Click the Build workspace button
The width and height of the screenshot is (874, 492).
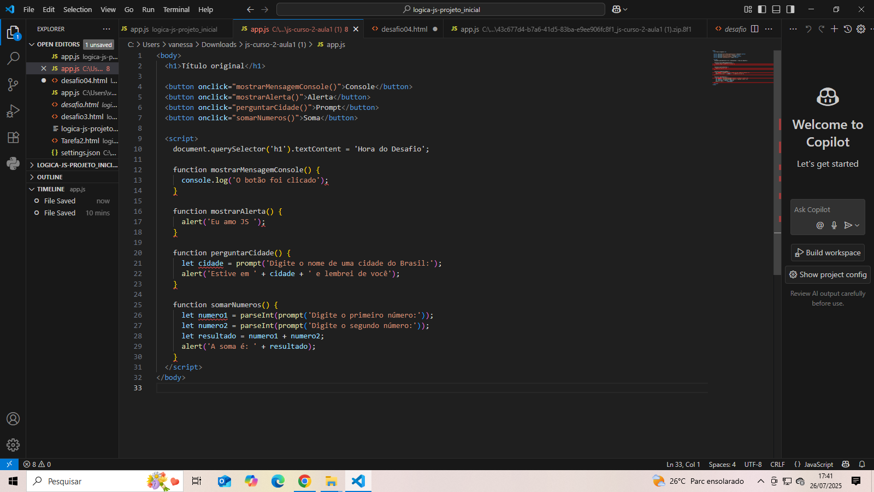click(x=828, y=253)
